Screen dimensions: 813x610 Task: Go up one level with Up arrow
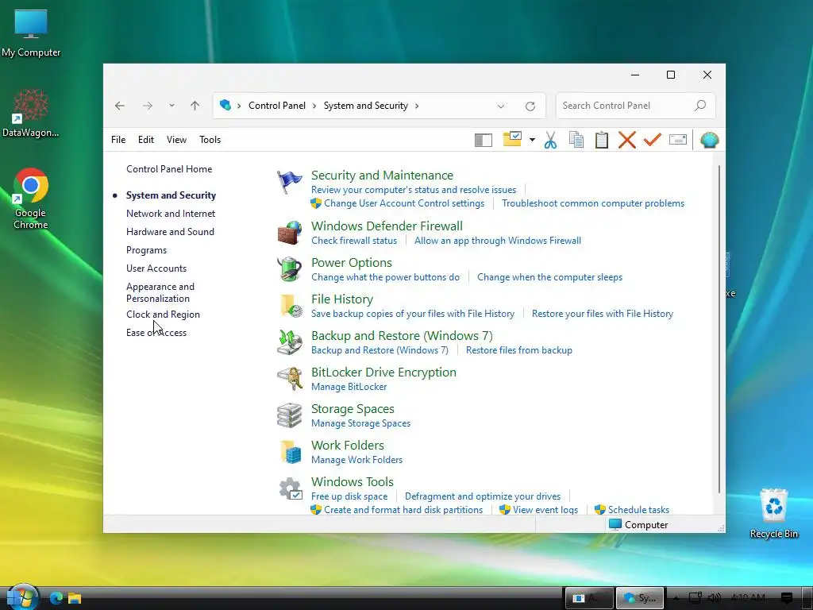click(x=195, y=106)
